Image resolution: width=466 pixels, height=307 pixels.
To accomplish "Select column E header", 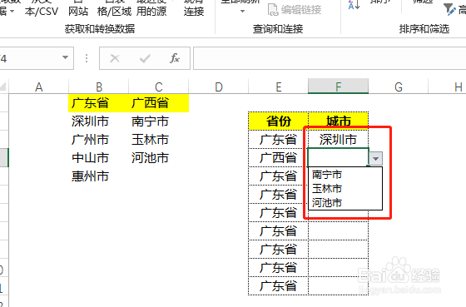I will 279,87.
